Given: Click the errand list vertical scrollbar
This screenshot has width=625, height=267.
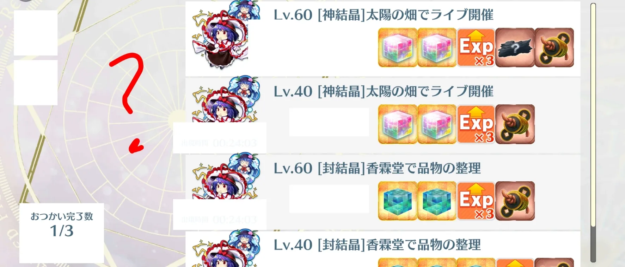Looking at the screenshot, I should (593, 133).
